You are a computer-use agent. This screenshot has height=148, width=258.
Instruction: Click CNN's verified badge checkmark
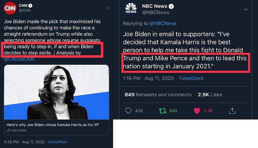(30, 6)
